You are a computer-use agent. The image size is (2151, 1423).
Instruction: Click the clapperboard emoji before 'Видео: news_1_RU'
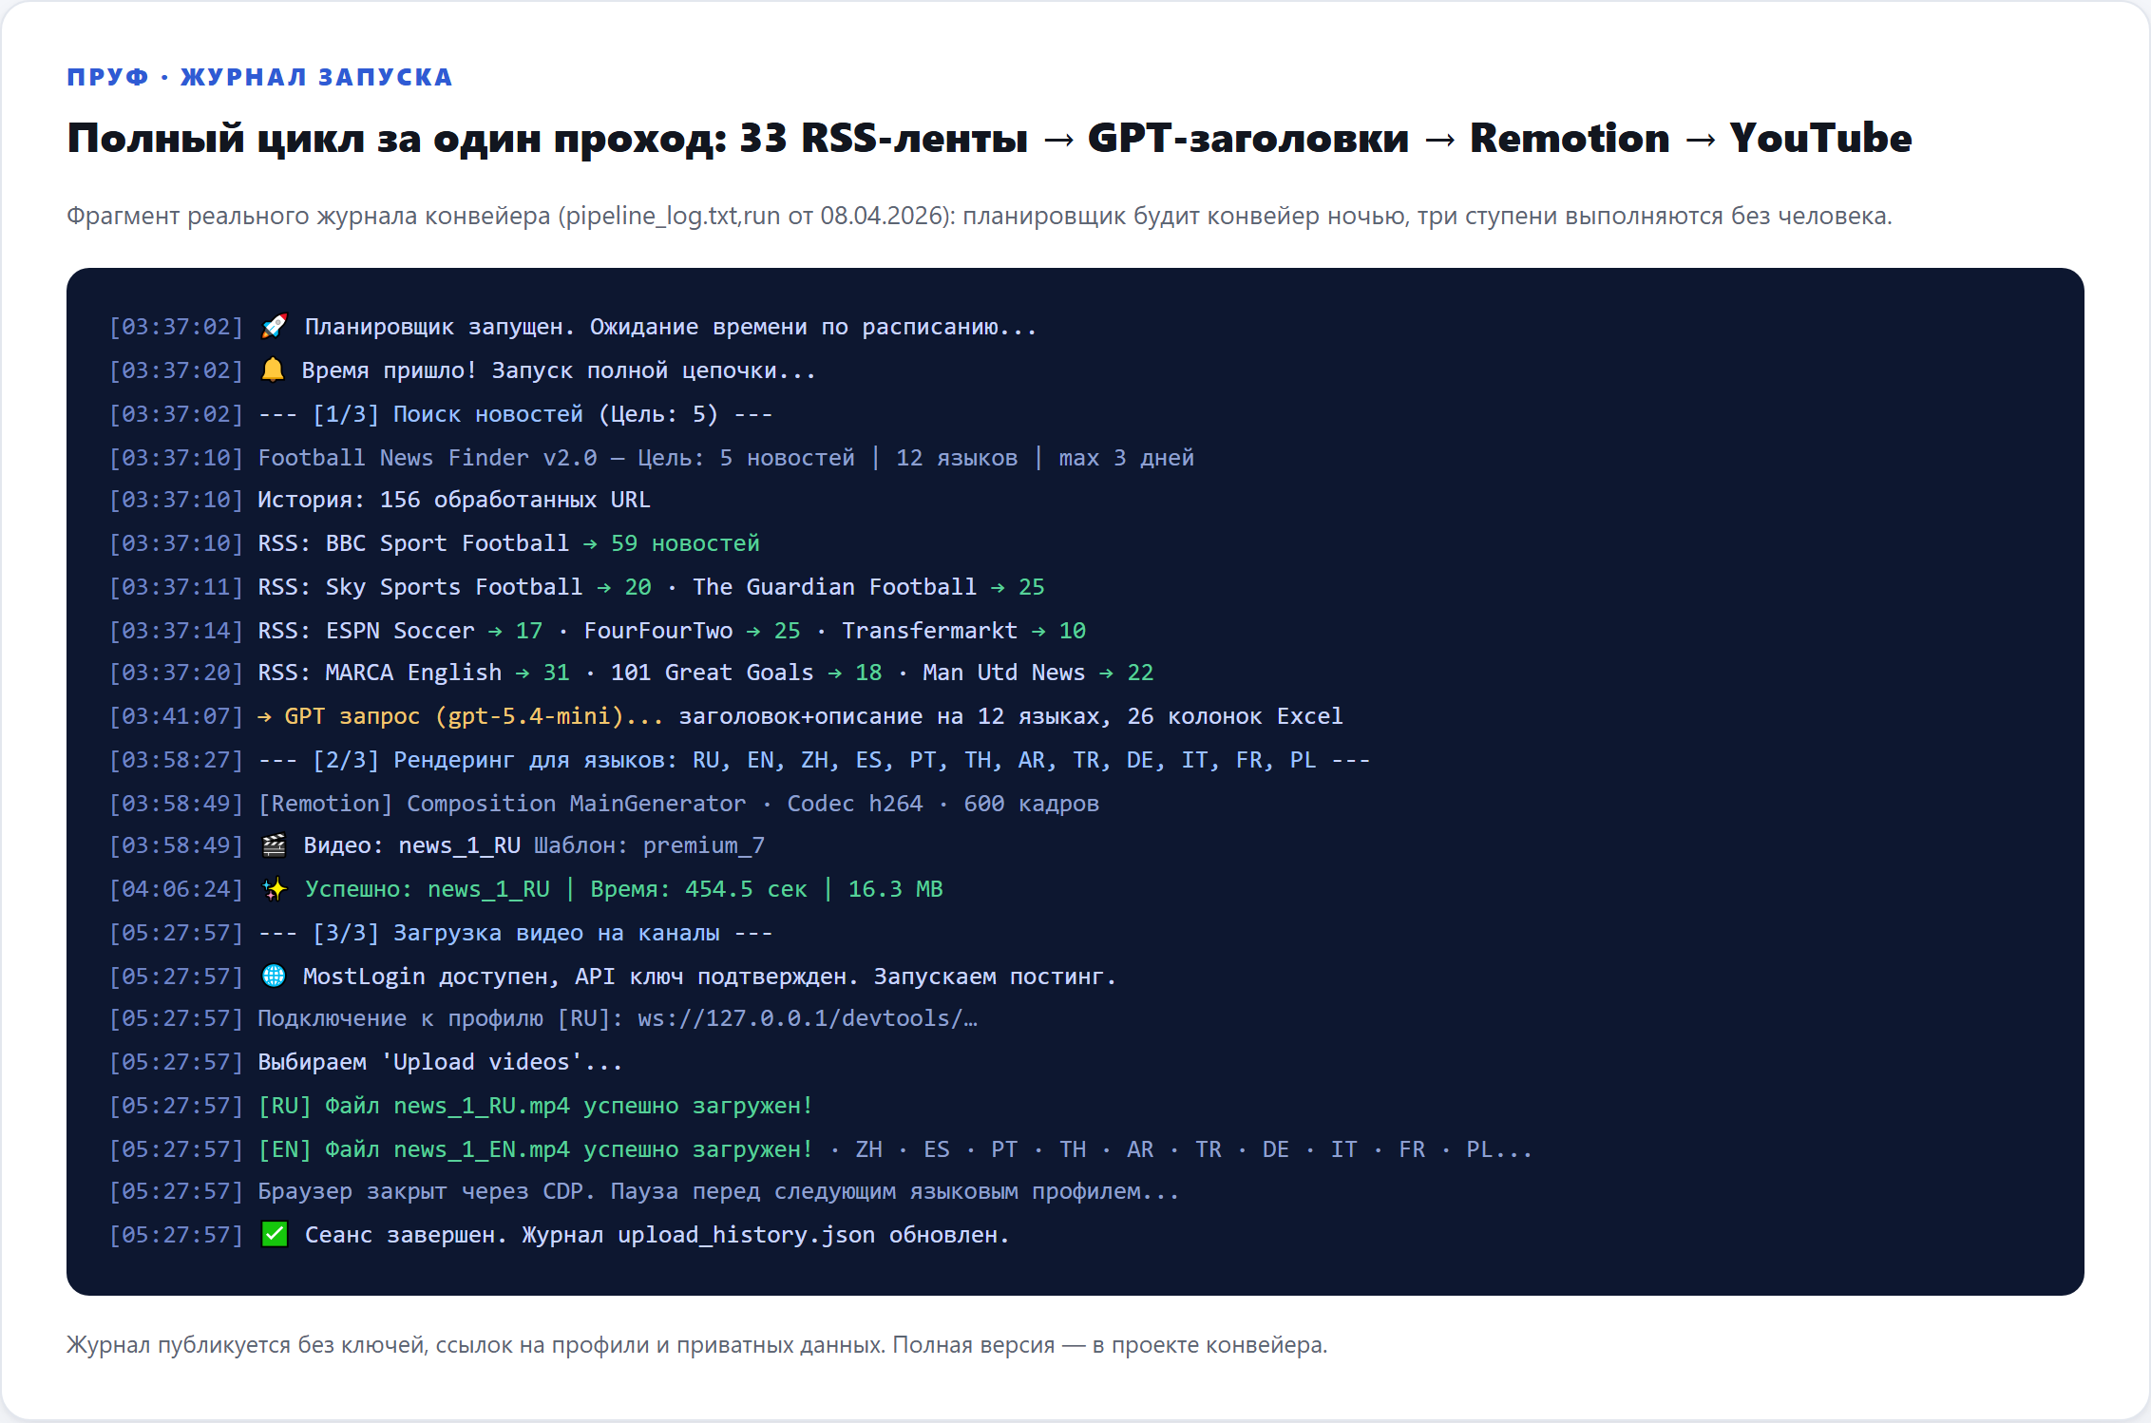tap(274, 845)
